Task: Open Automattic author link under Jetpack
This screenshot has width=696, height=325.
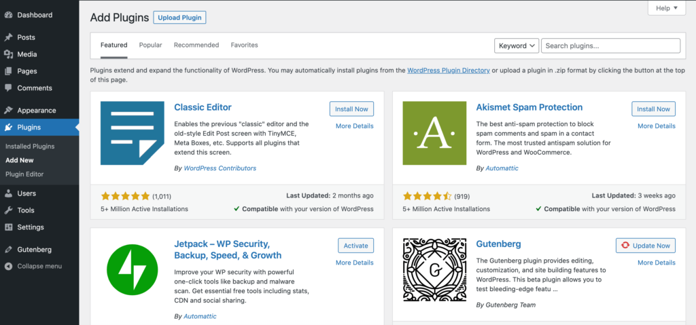Action: point(201,316)
